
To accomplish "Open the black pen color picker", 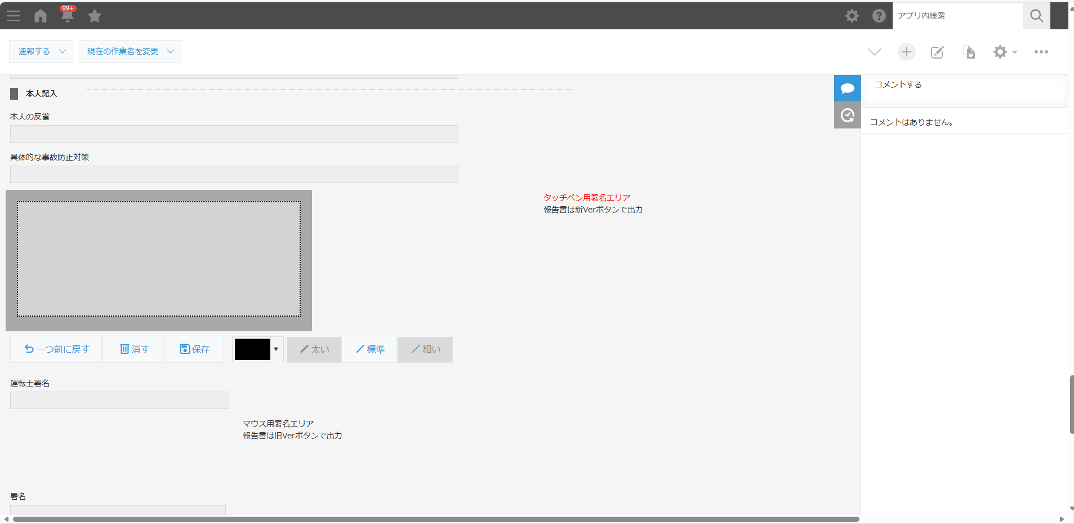I will 257,349.
